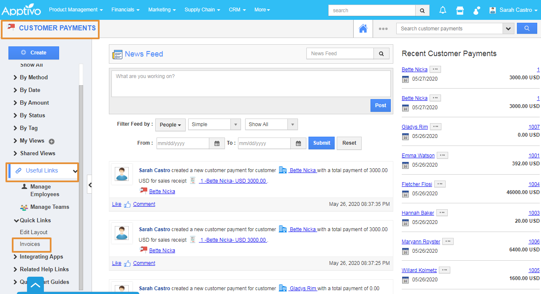This screenshot has height=294, width=541.
Task: Open the Show All filter dropdown
Action: [x=271, y=124]
